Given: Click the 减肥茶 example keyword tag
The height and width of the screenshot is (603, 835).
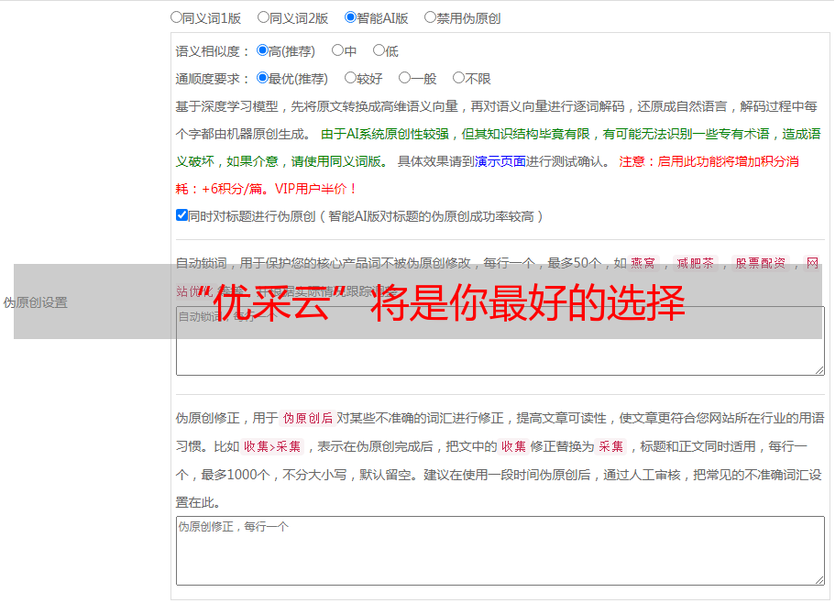Looking at the screenshot, I should coord(696,263).
